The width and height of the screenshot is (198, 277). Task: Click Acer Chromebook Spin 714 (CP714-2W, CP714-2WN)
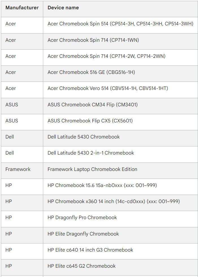[x=106, y=56]
